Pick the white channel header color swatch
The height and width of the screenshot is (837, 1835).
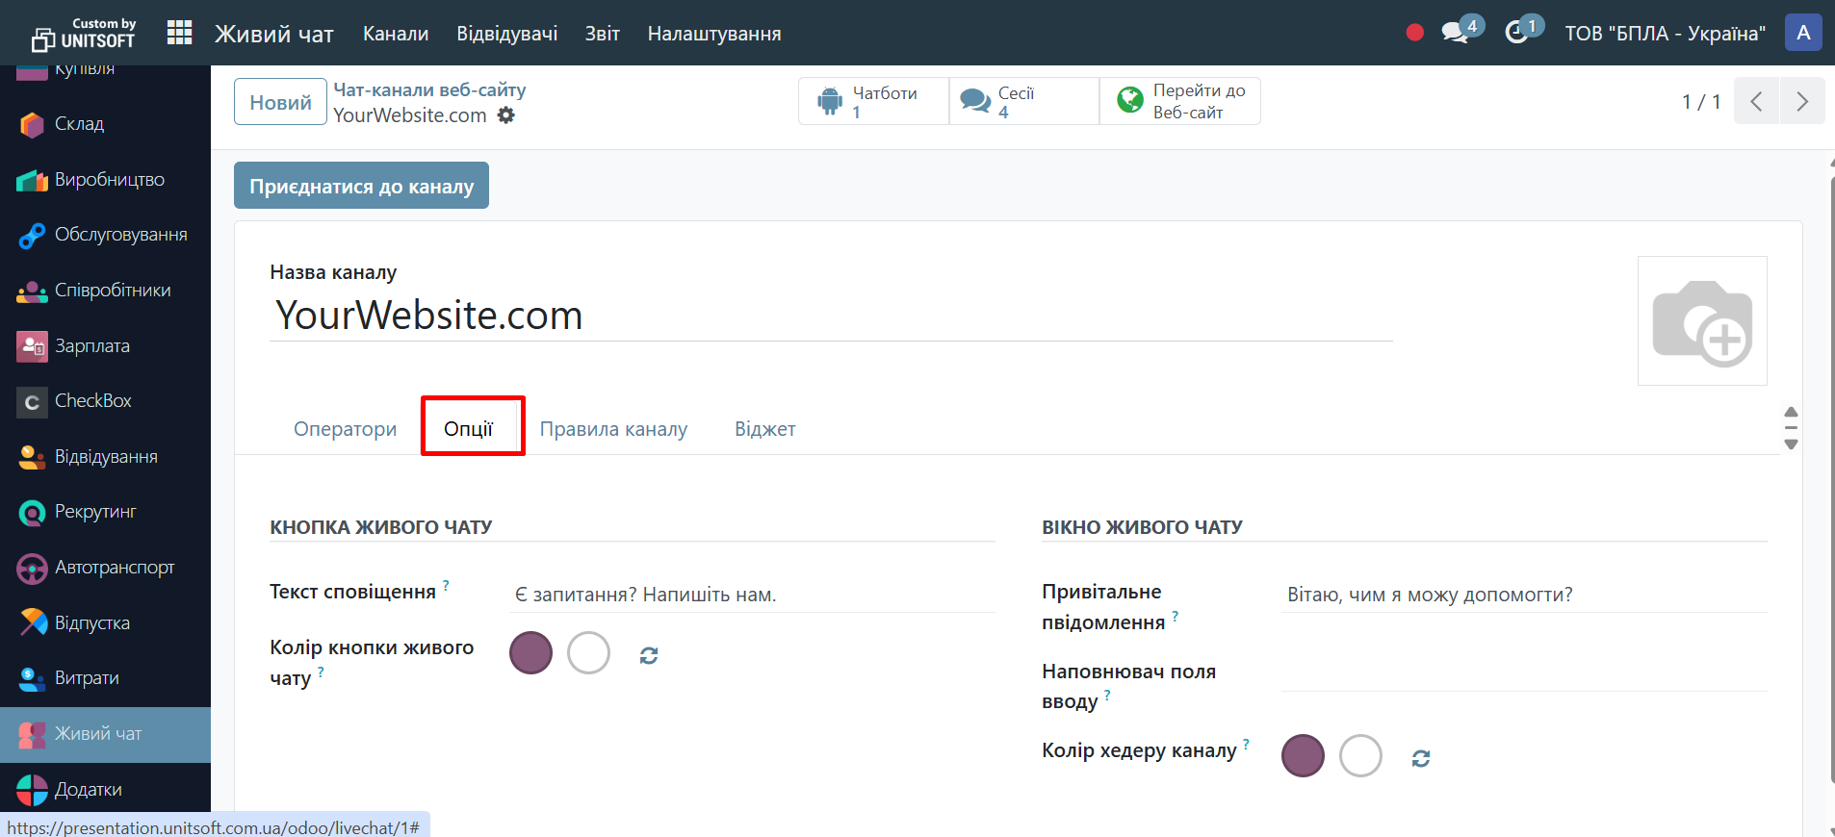pos(1360,756)
